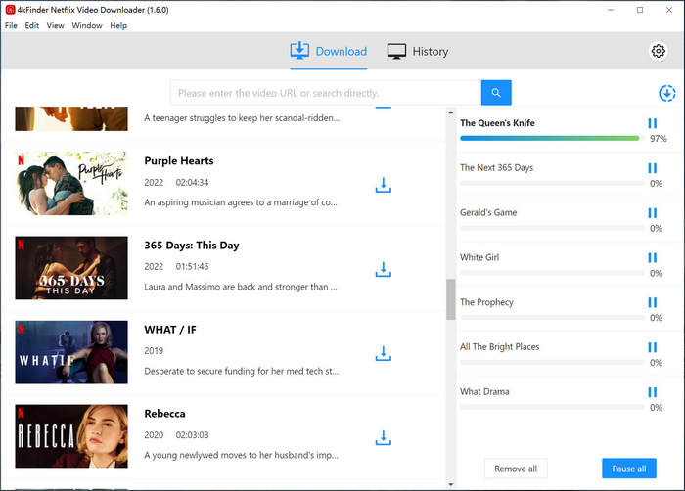Image resolution: width=685 pixels, height=491 pixels.
Task: Click description 'Laura and Massimo are back...'
Action: pos(241,287)
